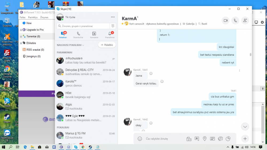The width and height of the screenshot is (267, 150).
Task: Switch to the Skambučiai tab
Action: point(78,35)
